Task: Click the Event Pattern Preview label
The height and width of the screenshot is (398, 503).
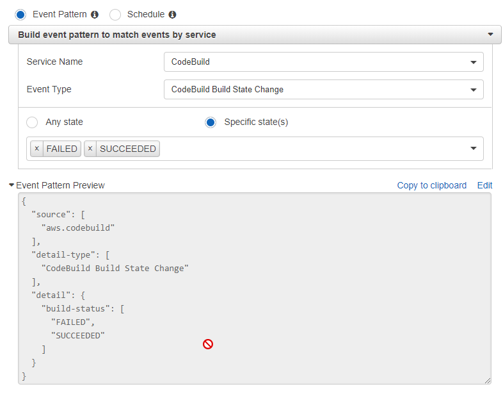Action: [60, 185]
